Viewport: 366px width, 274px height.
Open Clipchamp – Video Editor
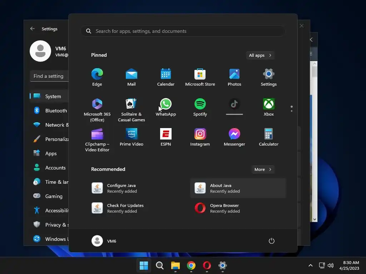point(97,140)
